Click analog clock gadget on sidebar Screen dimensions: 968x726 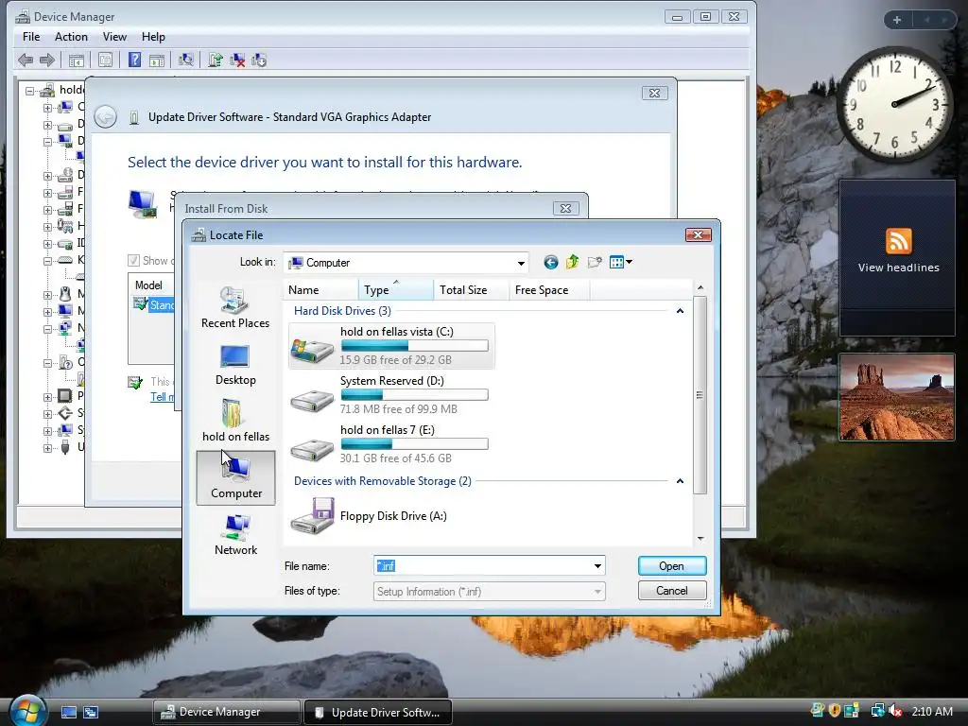click(894, 104)
